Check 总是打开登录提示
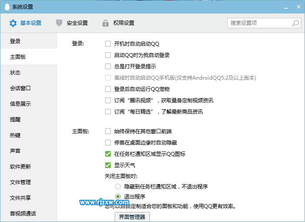This screenshot has width=305, height=222. (108, 66)
